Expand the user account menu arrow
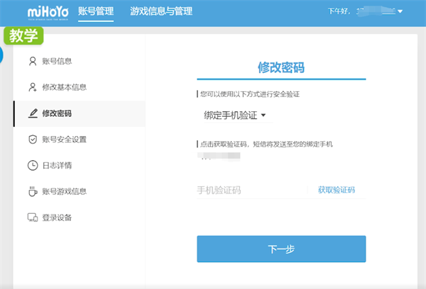Image resolution: width=426 pixels, height=289 pixels. point(400,12)
